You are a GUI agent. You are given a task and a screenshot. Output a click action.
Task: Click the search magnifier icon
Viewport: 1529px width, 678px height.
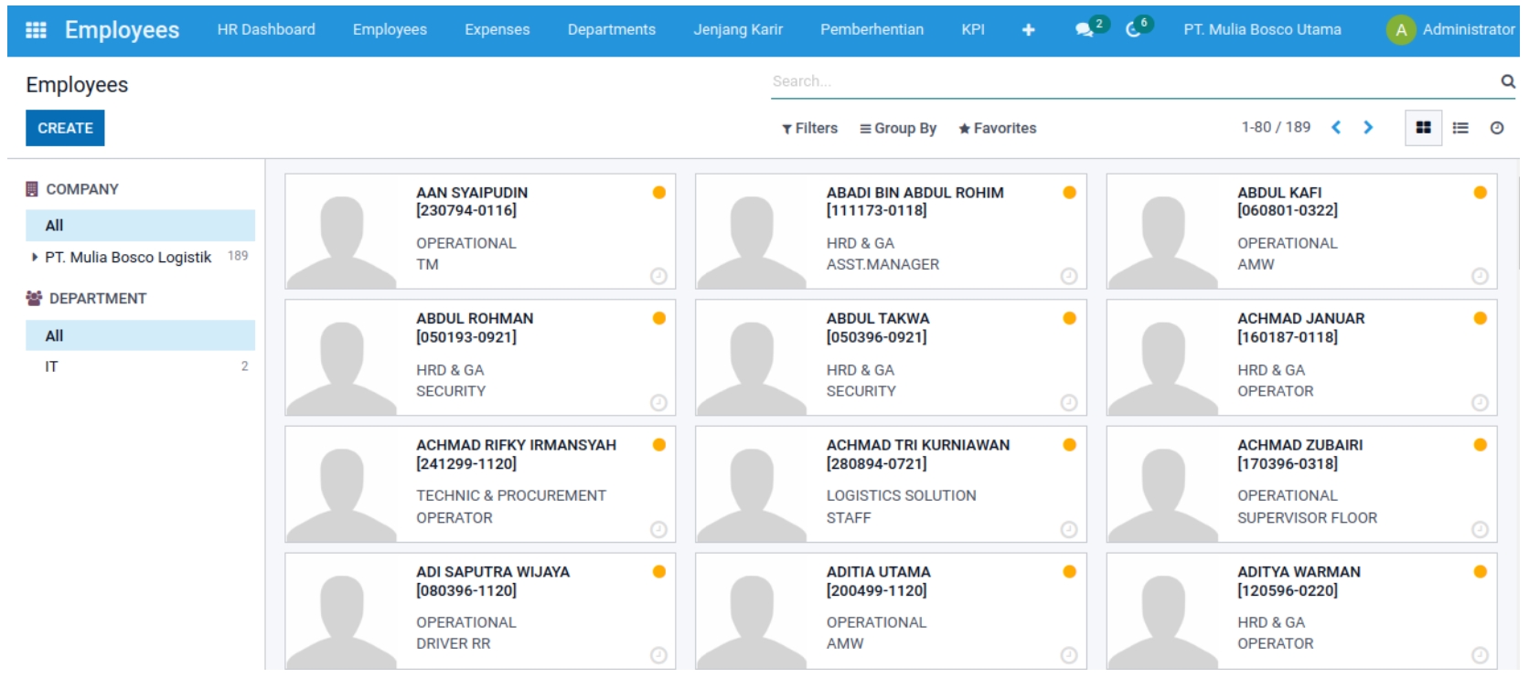click(x=1507, y=81)
